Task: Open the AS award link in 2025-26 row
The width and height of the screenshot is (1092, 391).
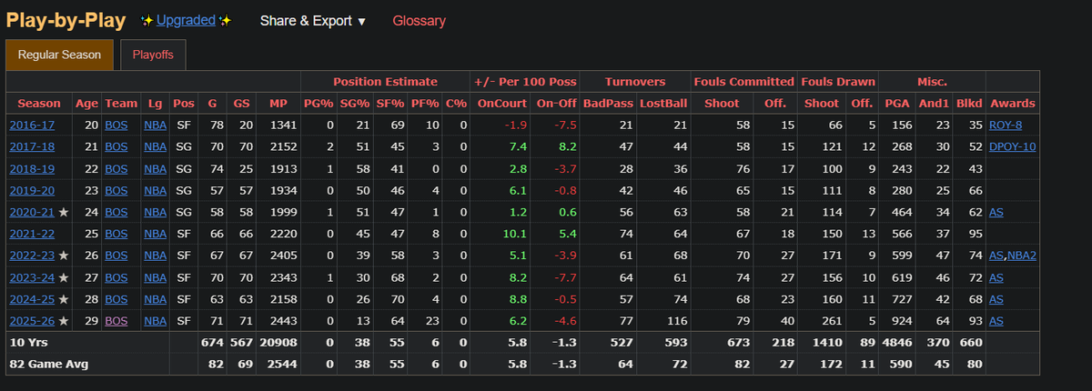Action: click(x=996, y=322)
